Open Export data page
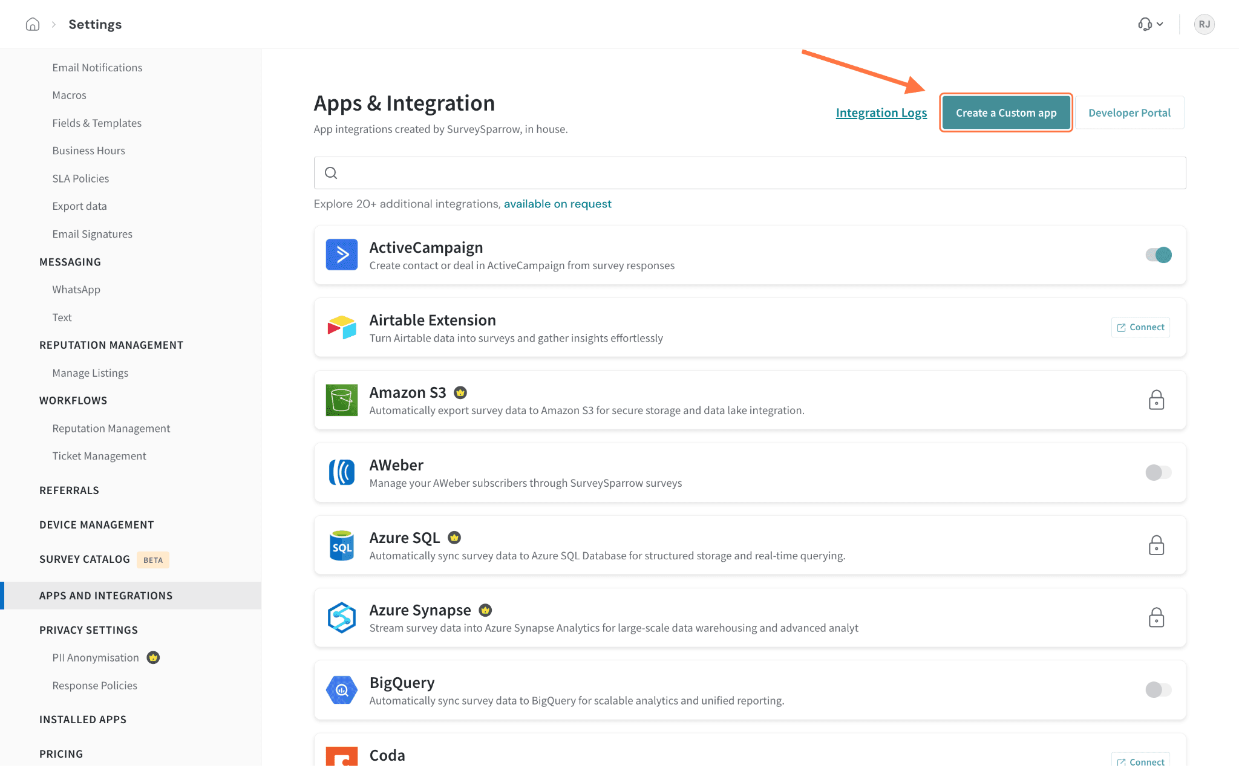The width and height of the screenshot is (1239, 774). (79, 206)
